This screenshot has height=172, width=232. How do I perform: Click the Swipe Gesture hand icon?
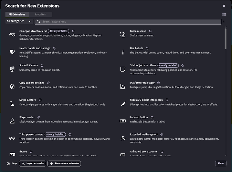(x=12, y=104)
